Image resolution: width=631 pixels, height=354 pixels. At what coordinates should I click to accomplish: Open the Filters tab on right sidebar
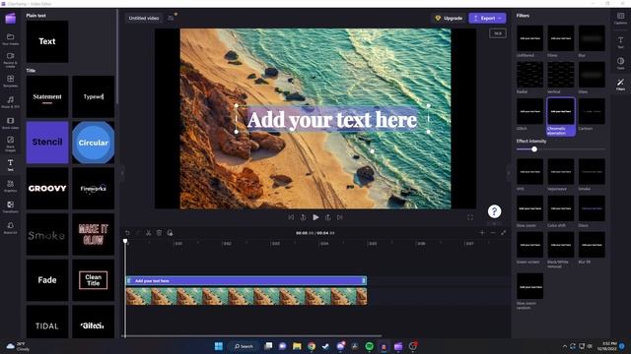[x=620, y=85]
